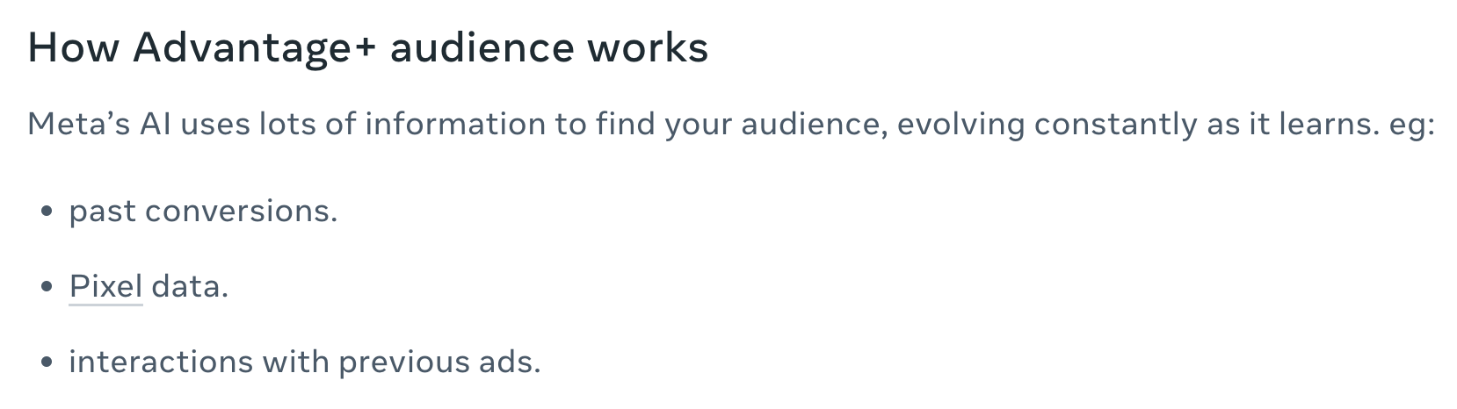The height and width of the screenshot is (409, 1457).
Task: Open the Pixel link
Action: tap(105, 286)
